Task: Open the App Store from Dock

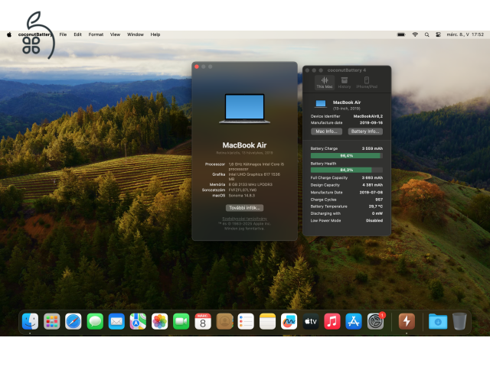Action: click(354, 322)
